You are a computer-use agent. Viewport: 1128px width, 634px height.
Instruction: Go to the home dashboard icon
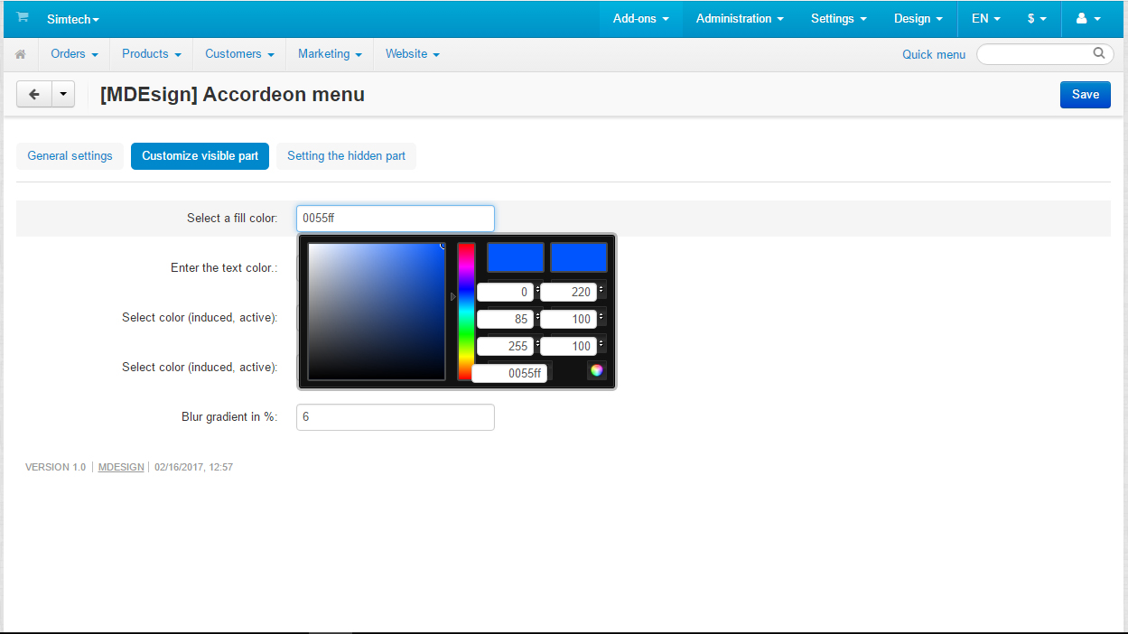coord(21,54)
